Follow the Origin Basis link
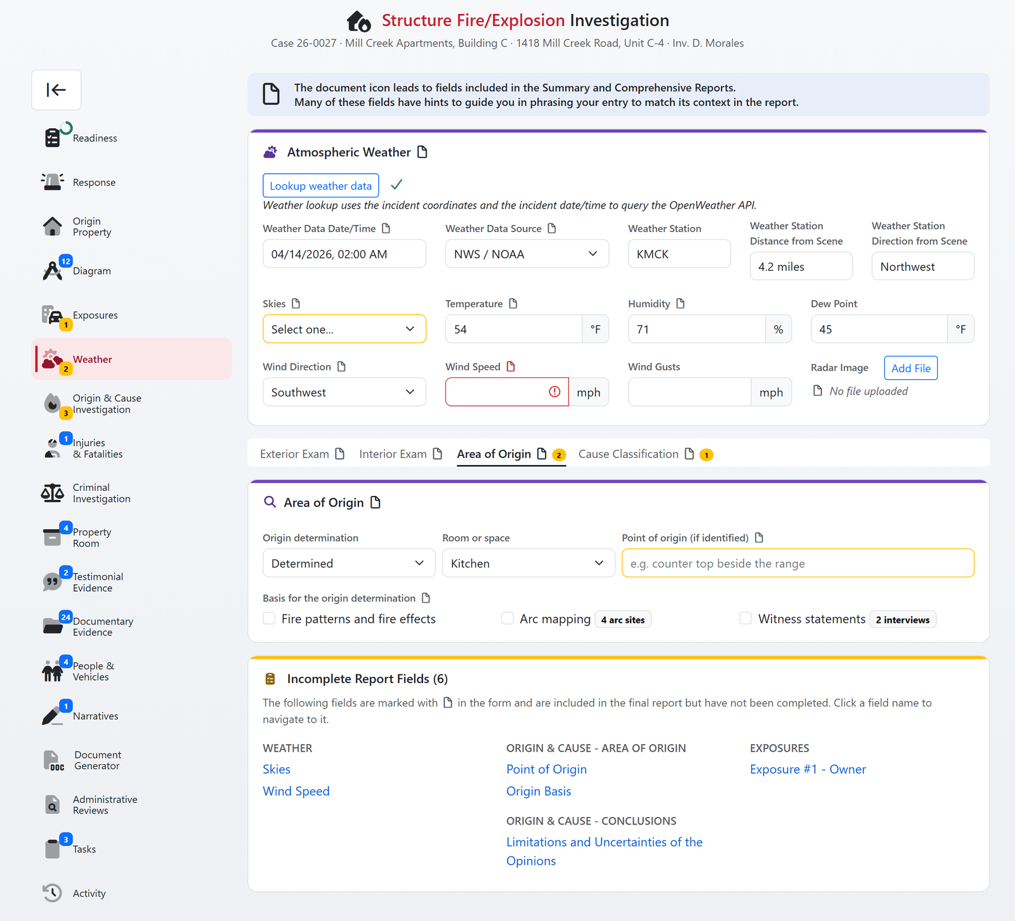Screen dimensions: 1015x921 [539, 791]
